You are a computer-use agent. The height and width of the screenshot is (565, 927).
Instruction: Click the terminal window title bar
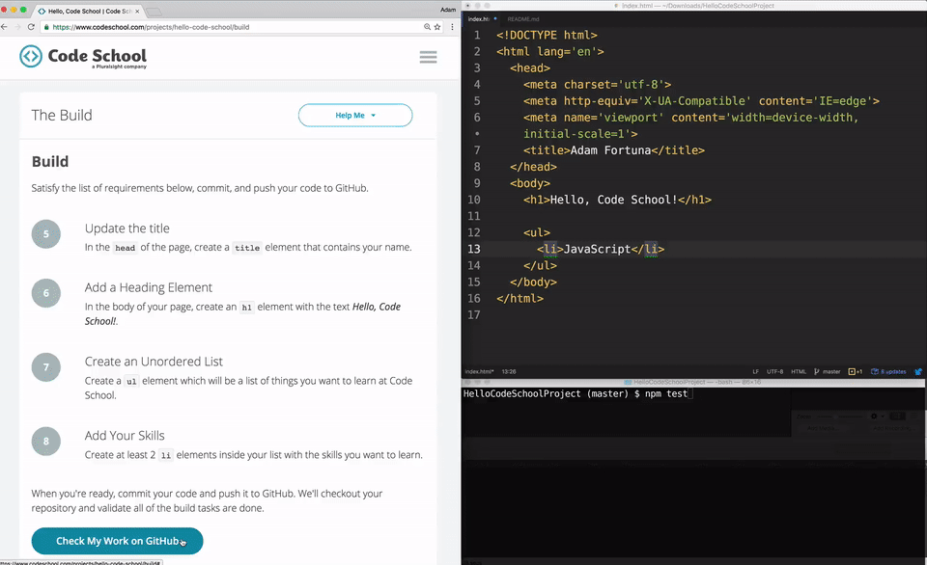(693, 383)
